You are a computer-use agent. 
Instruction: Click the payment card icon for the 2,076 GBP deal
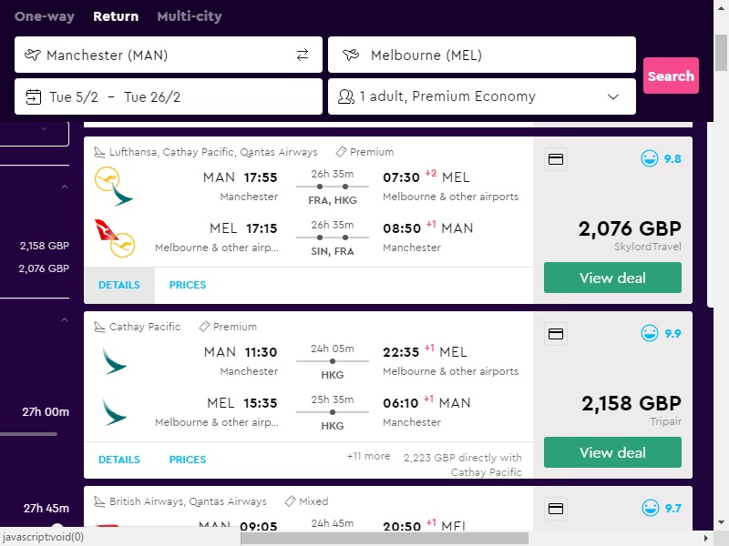(x=556, y=160)
